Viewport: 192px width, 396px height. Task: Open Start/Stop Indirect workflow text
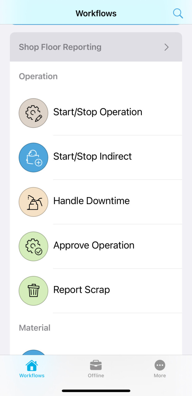[x=92, y=156]
